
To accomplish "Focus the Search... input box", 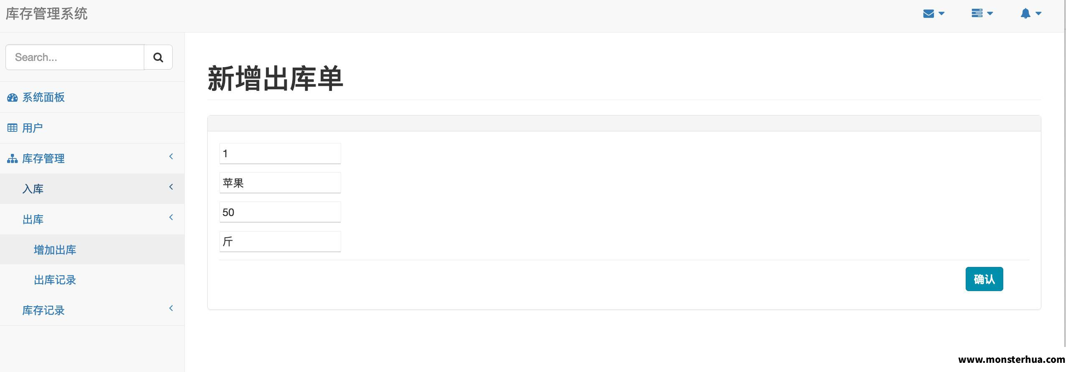I will coord(75,57).
